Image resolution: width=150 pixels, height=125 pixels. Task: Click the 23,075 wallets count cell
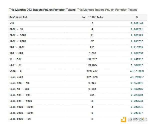click(92, 65)
